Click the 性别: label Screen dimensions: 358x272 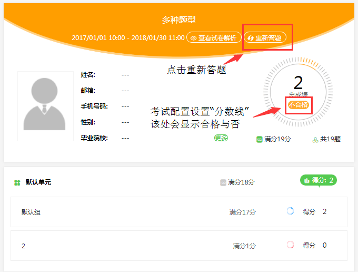coord(88,122)
